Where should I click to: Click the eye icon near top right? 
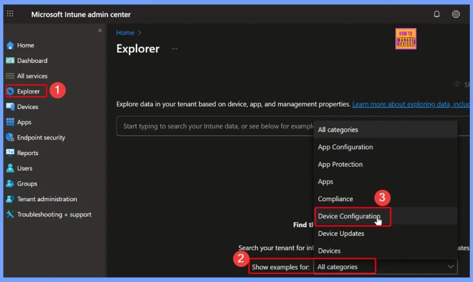[457, 84]
